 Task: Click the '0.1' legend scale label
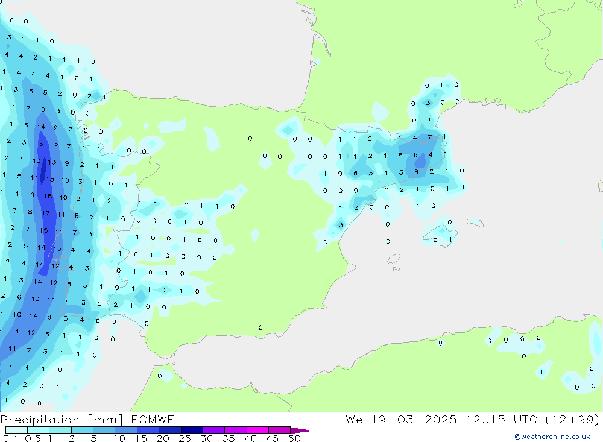click(10, 438)
